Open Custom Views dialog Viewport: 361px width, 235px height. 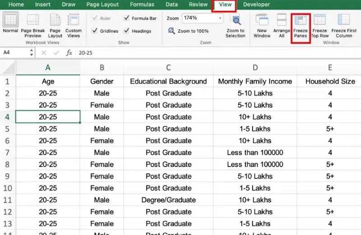point(74,26)
